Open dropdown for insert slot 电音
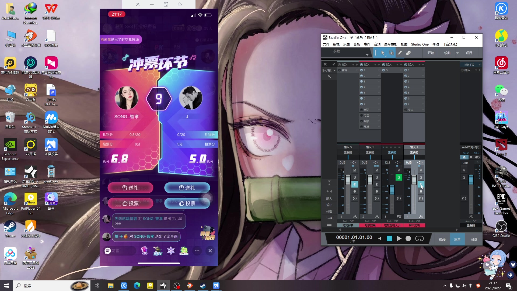The width and height of the screenshot is (517, 291). [x=379, y=115]
